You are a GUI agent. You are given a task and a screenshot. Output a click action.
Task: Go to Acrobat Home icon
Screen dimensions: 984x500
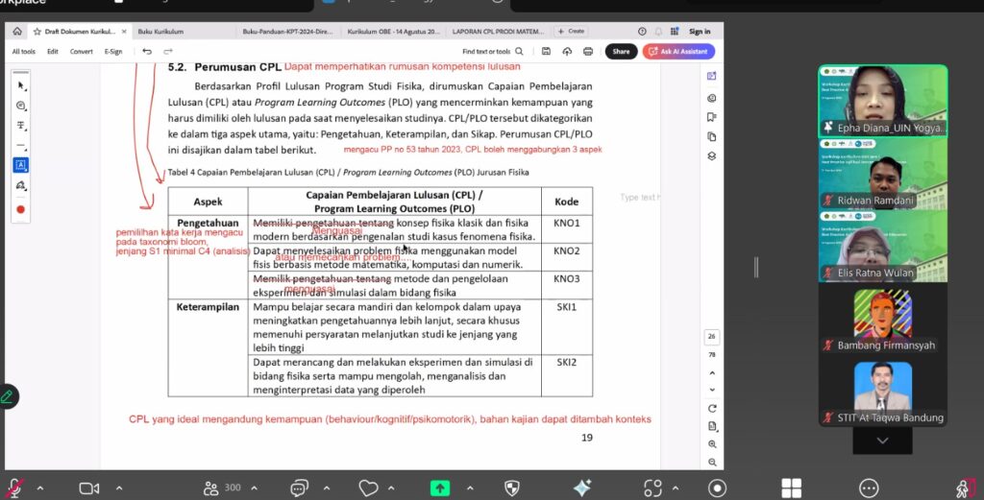click(17, 32)
